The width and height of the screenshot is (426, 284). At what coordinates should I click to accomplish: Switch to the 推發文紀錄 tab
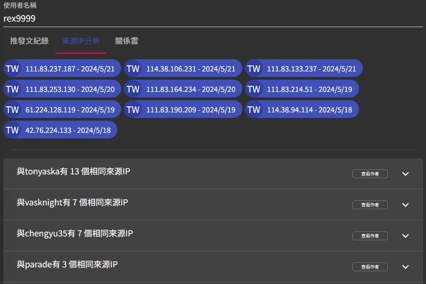tap(29, 41)
